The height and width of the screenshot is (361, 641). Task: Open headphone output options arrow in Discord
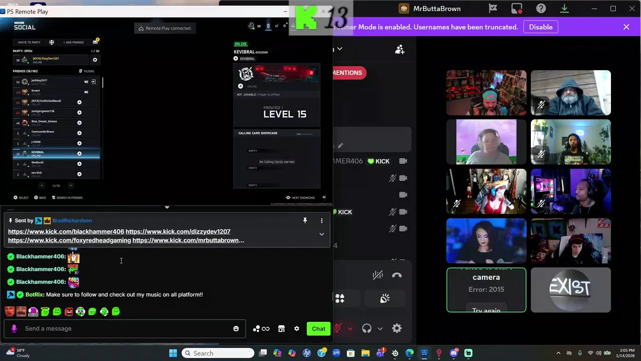coord(380,329)
